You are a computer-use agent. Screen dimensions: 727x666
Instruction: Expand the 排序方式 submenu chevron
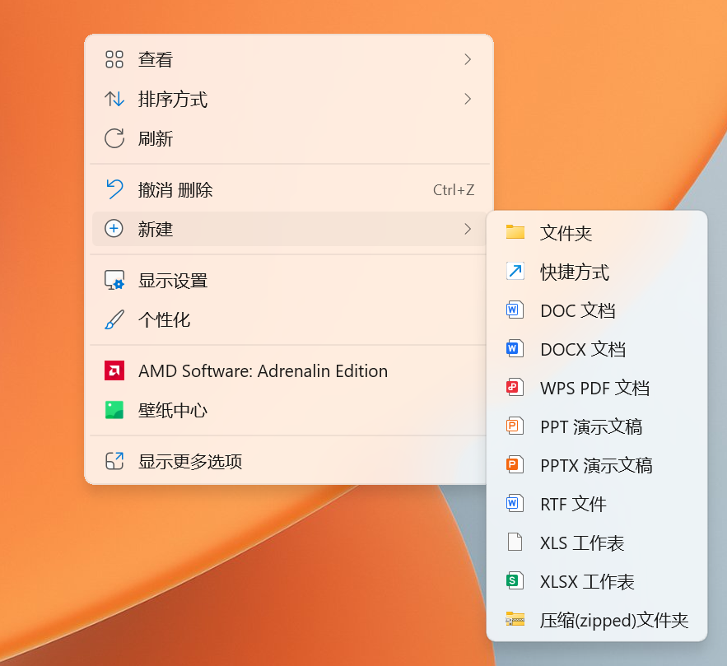pyautogui.click(x=468, y=99)
